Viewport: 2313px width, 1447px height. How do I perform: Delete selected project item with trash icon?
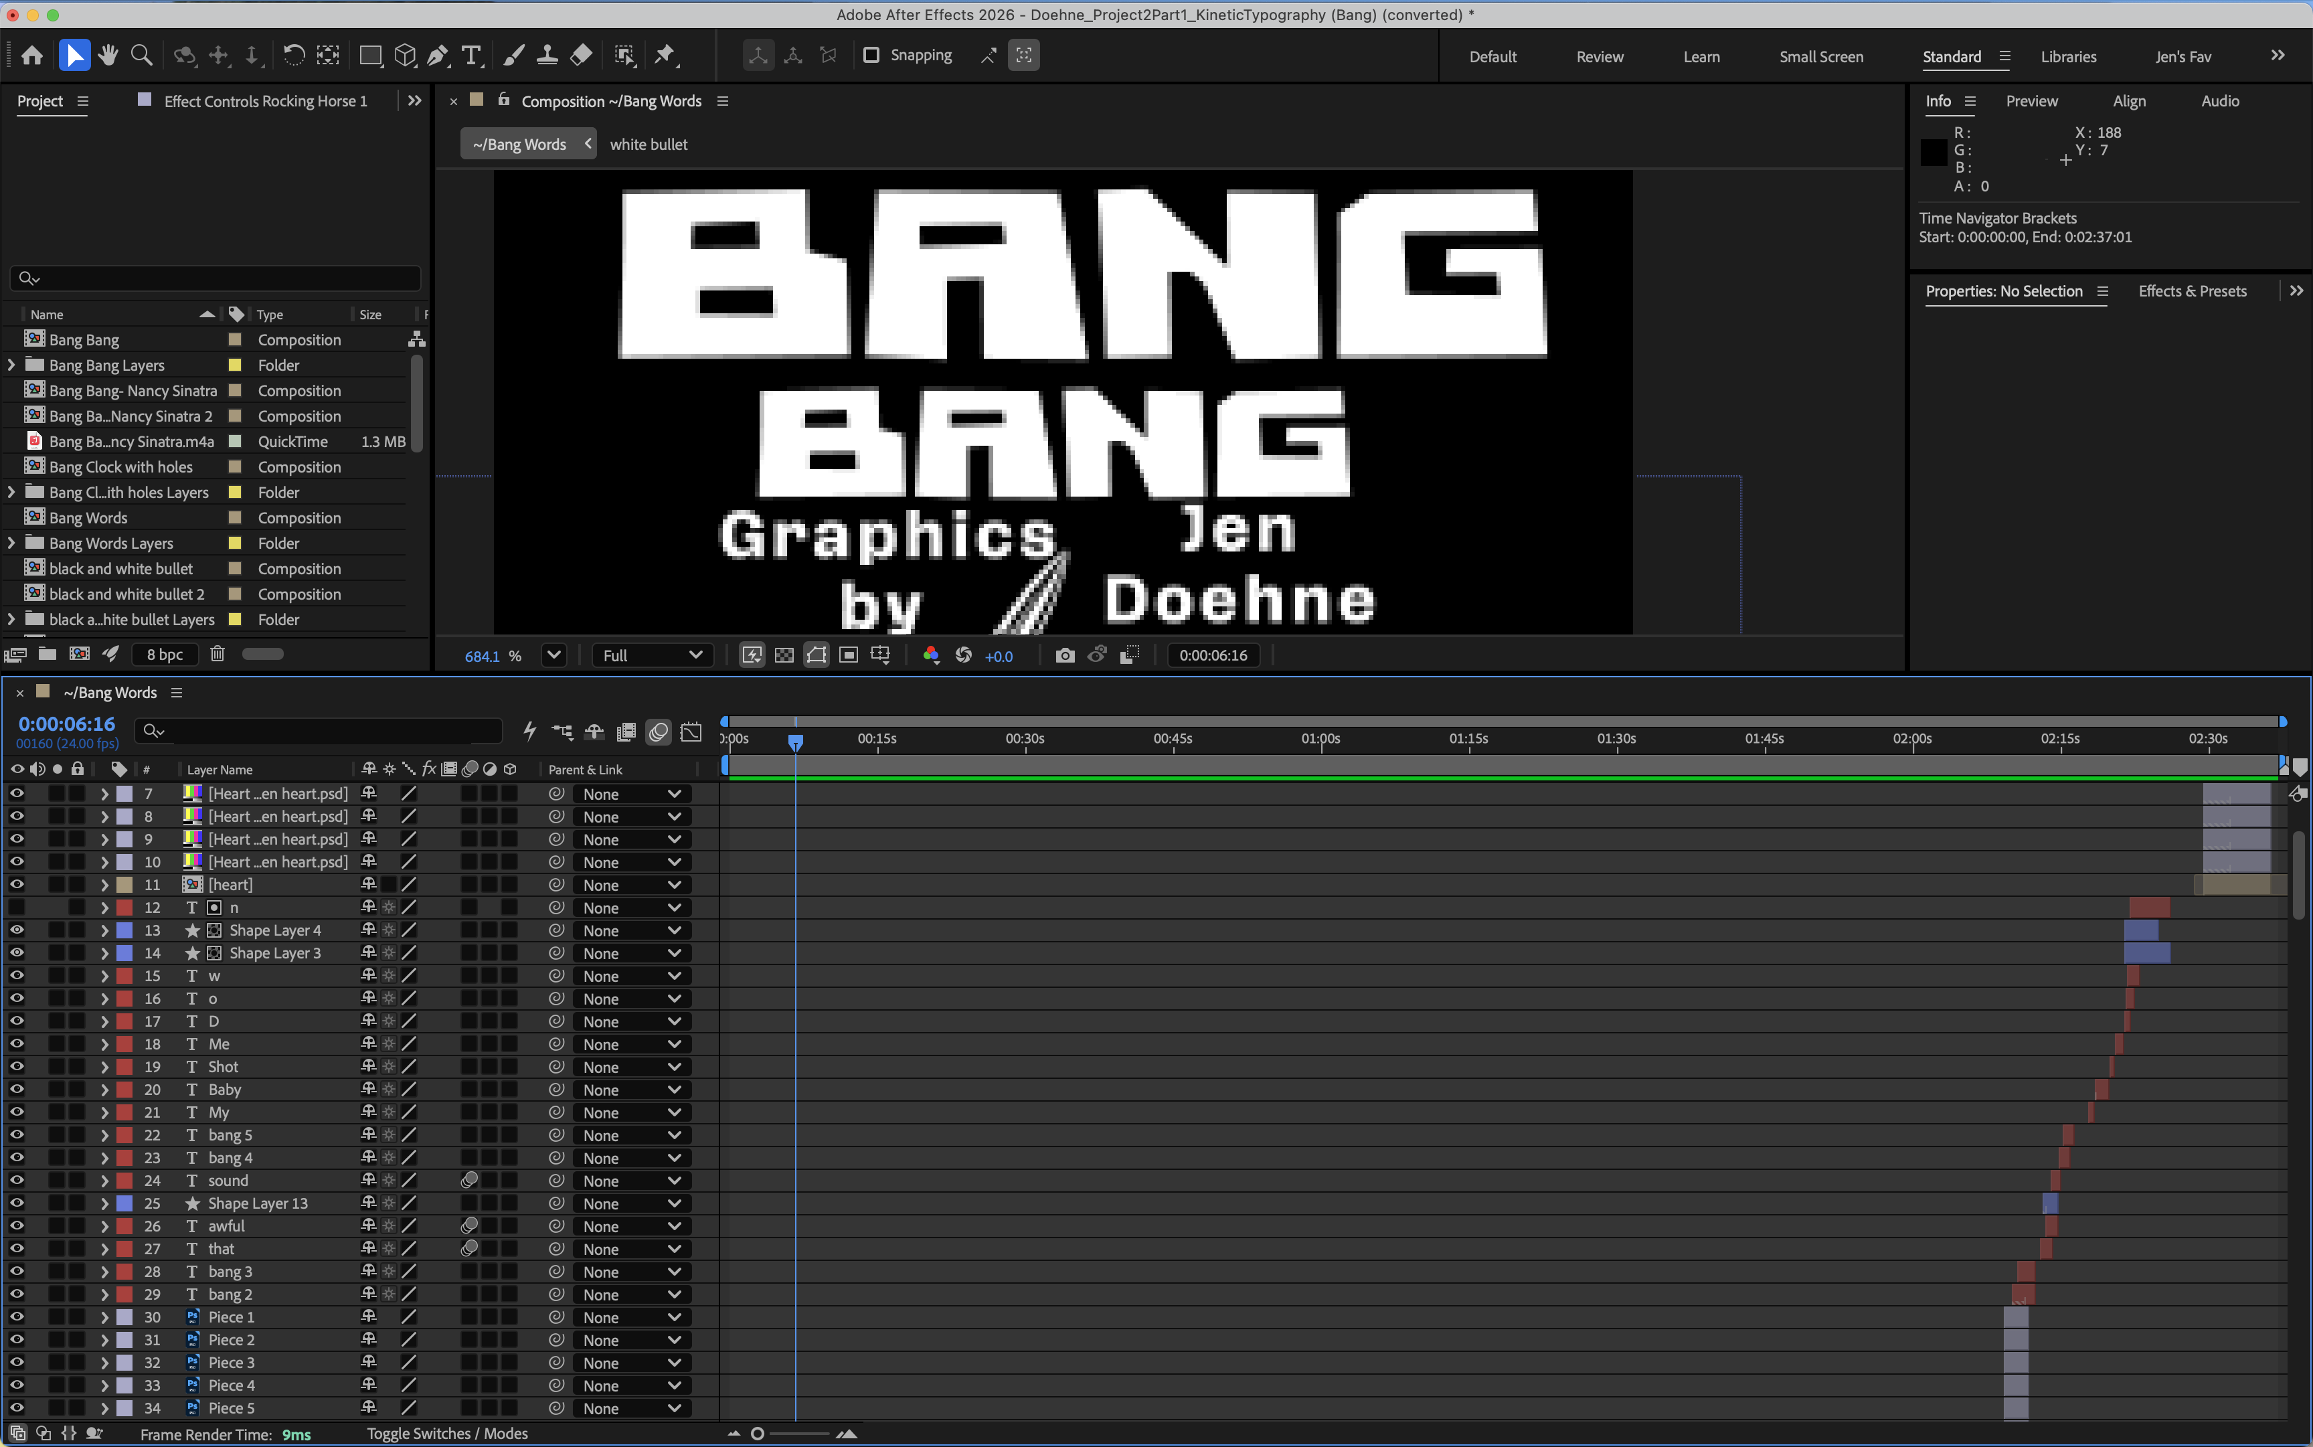218,654
